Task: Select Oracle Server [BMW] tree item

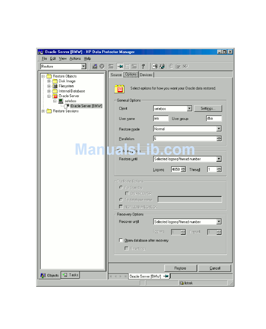Action: pyautogui.click(x=86, y=106)
